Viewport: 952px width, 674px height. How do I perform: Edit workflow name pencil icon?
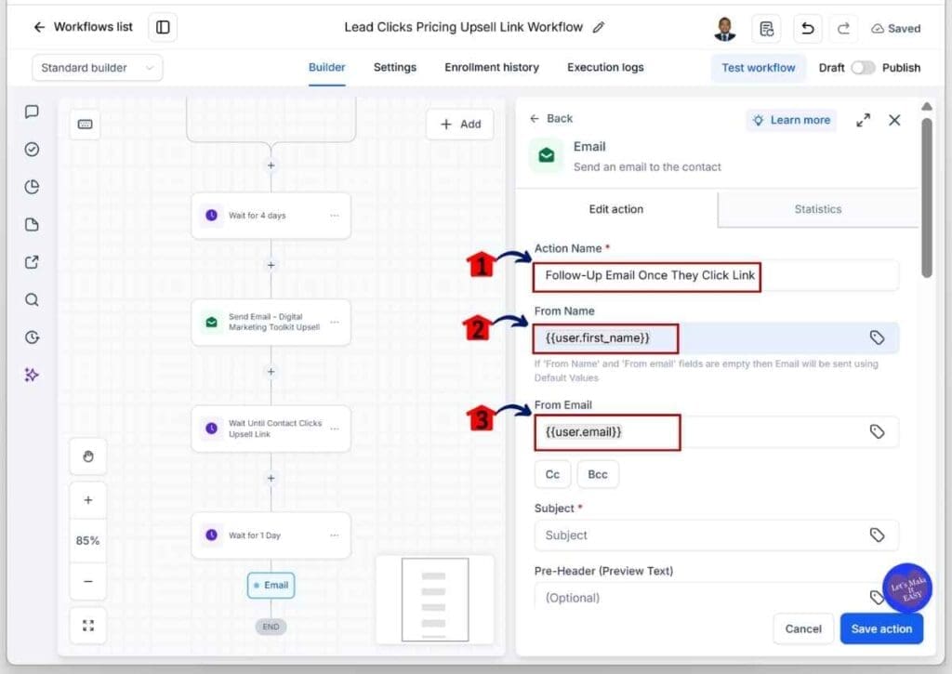tap(599, 27)
